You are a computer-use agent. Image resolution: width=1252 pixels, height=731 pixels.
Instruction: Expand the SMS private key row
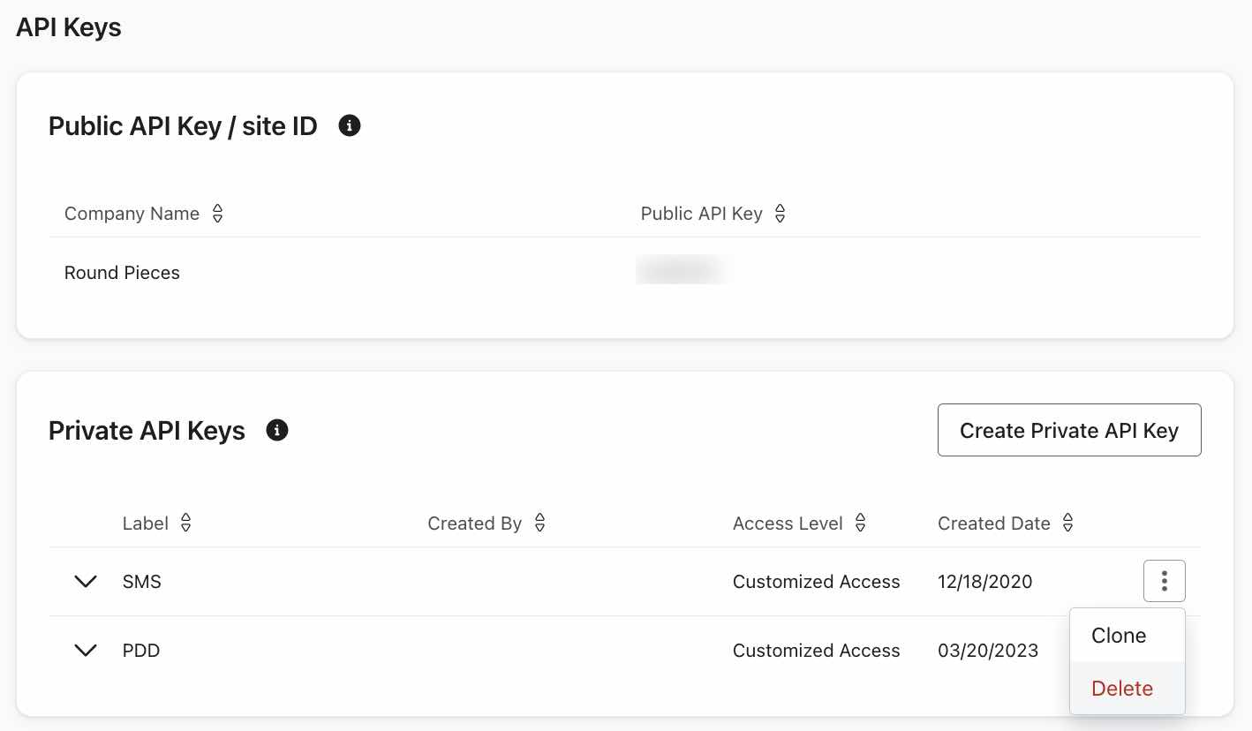[86, 581]
